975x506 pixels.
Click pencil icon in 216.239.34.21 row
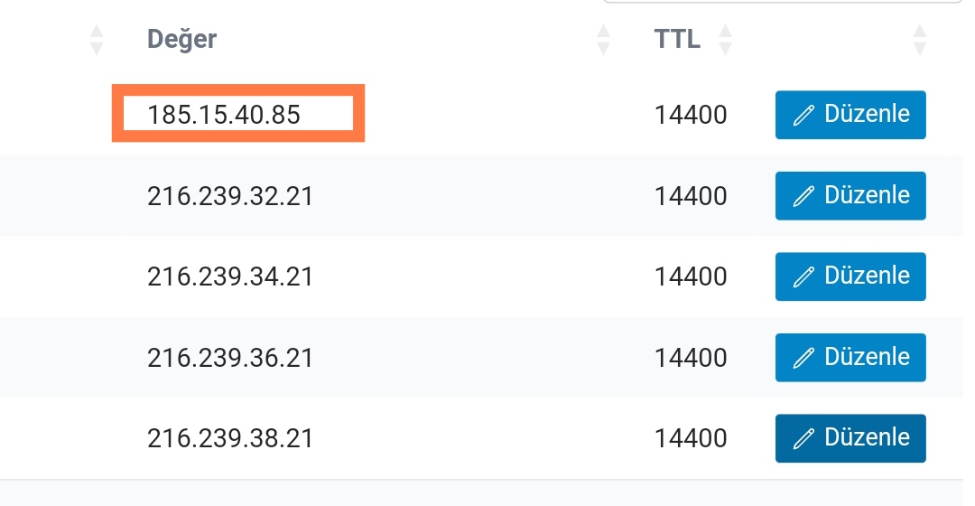coord(803,277)
